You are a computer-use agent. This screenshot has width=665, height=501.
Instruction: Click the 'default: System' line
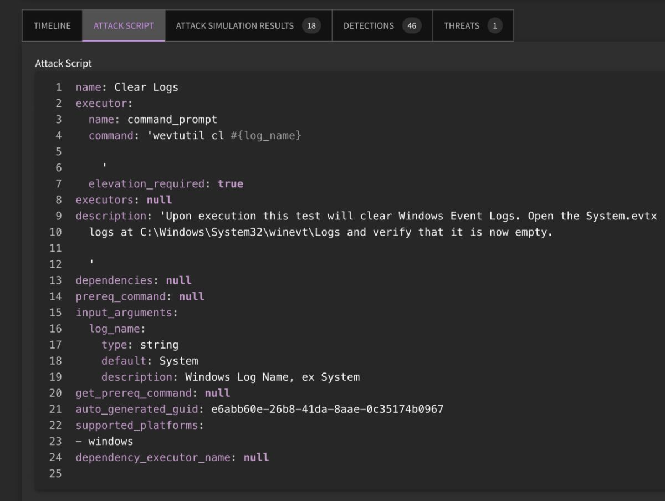tap(150, 361)
